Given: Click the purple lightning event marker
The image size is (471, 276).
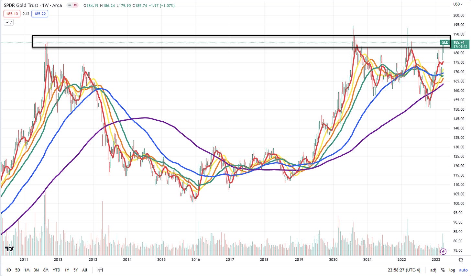Looking at the screenshot, I should coord(443,251).
